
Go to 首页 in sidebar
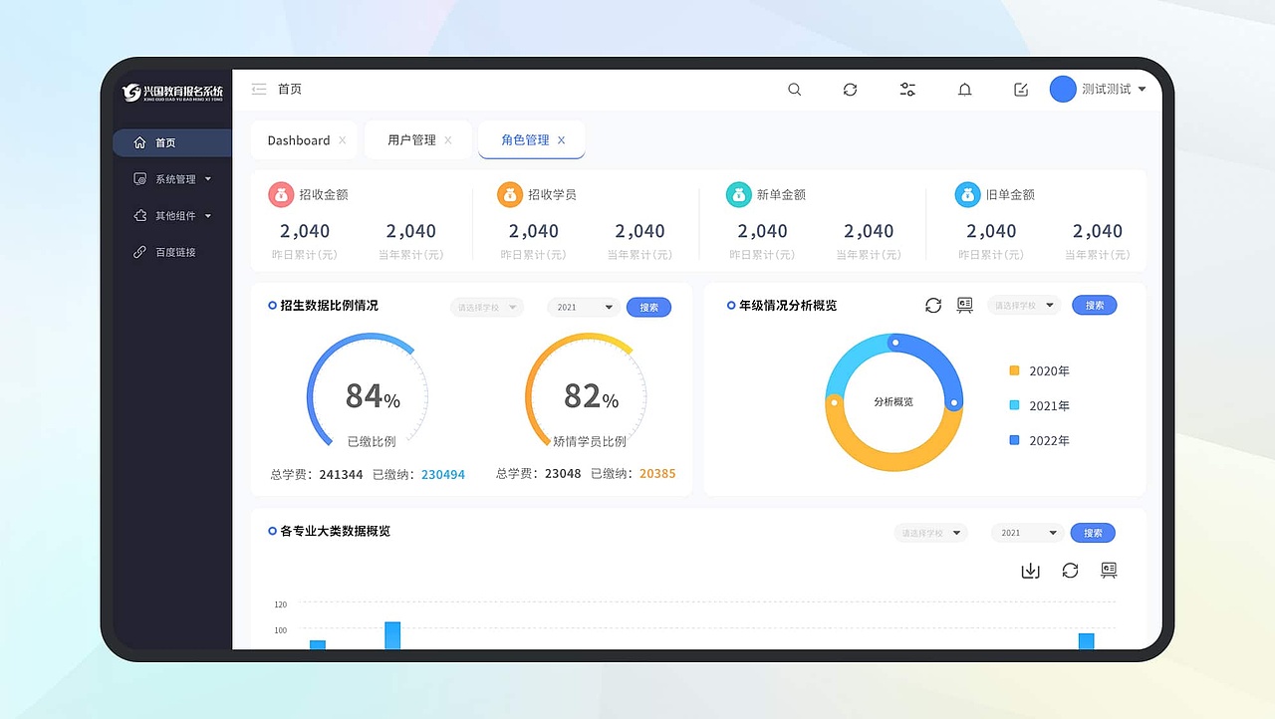(x=172, y=142)
